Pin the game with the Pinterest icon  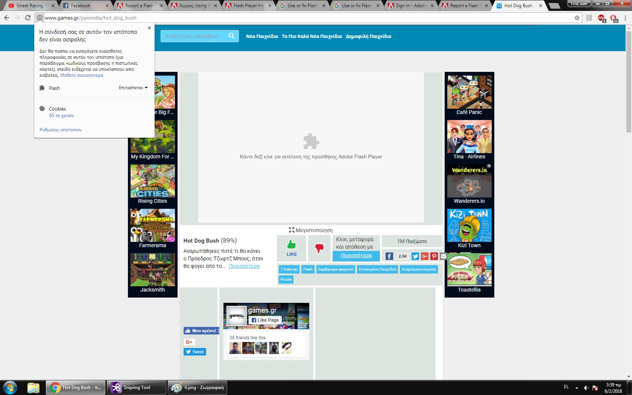434,256
